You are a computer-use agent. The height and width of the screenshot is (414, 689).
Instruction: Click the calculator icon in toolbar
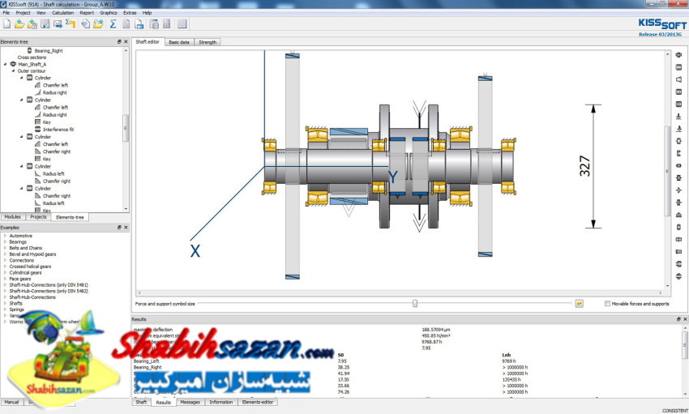166,23
